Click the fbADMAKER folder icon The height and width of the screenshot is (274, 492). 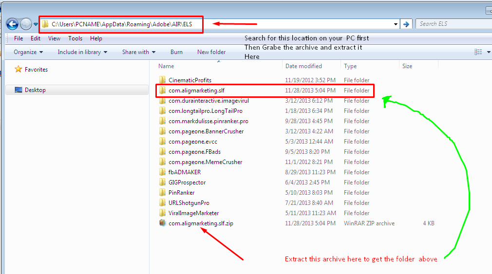tap(162, 172)
